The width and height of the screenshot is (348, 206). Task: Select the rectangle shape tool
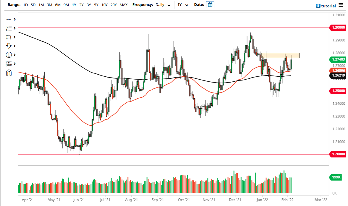9,37
